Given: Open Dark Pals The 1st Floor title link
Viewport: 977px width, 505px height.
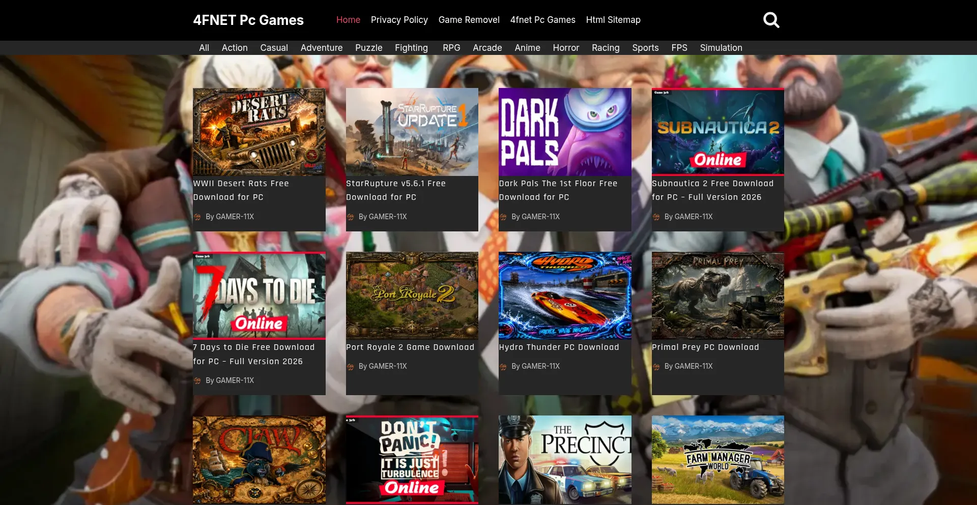Looking at the screenshot, I should [x=558, y=190].
